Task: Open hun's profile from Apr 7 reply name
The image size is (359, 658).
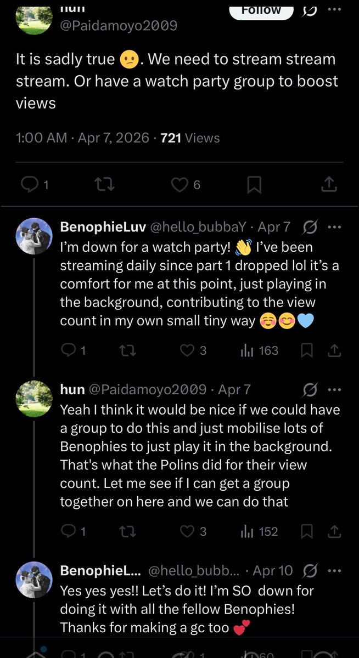Action: click(72, 389)
